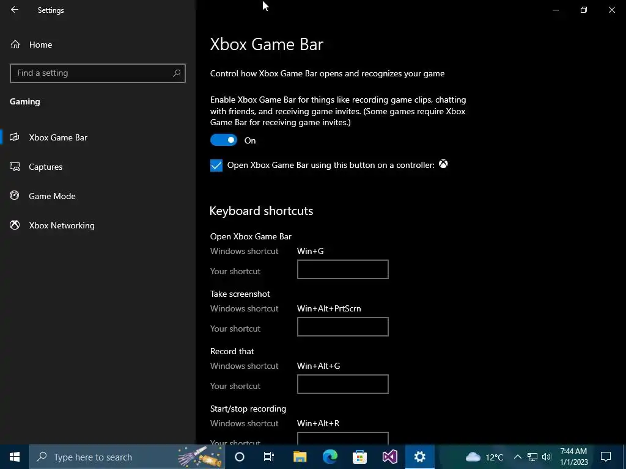The height and width of the screenshot is (469, 626).
Task: Click the search magnifier in Find a setting
Action: [x=177, y=73]
